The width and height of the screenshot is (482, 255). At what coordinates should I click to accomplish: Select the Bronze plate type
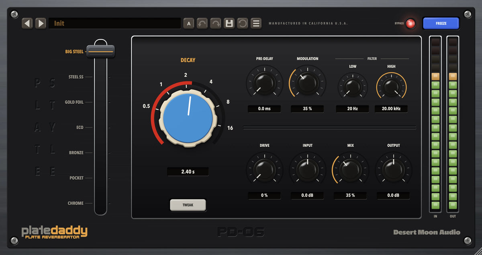(x=76, y=153)
